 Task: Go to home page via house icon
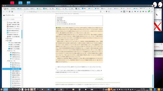pos(12,12)
